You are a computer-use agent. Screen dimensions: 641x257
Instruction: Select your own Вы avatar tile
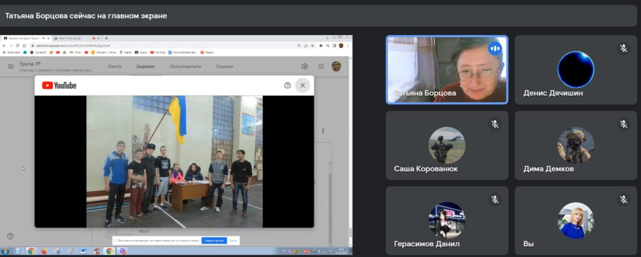click(576, 220)
